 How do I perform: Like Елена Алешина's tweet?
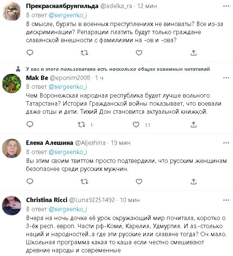click(139, 182)
